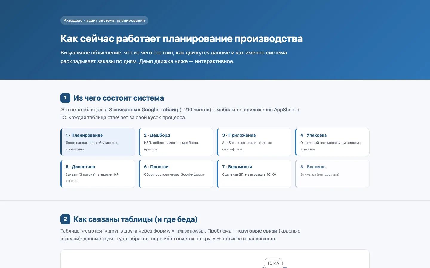This screenshot has height=268, width=430.
Task: Click the '1С:КА' diagram node
Action: tap(273, 263)
